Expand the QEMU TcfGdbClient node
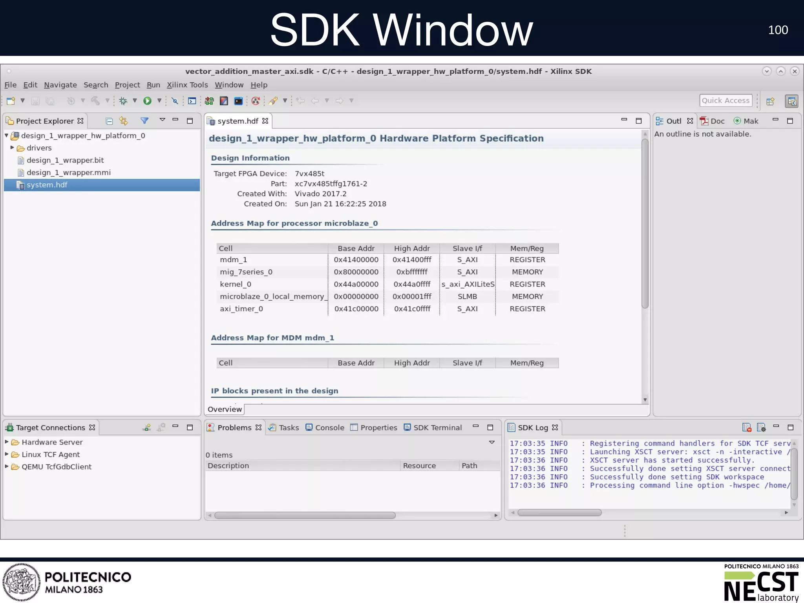804x603 pixels. [7, 466]
